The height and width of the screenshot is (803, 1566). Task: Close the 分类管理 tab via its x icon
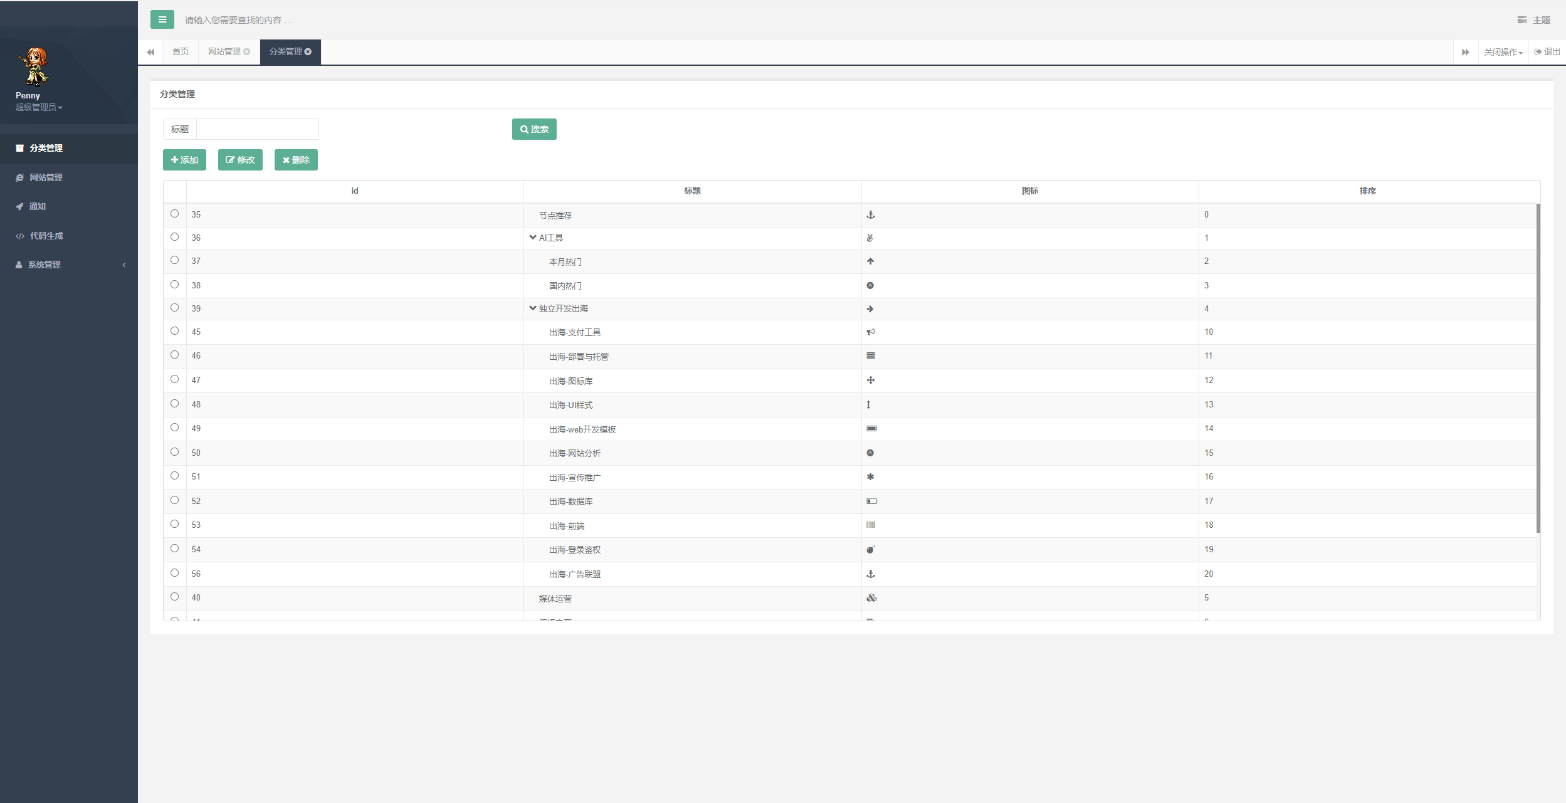(x=308, y=52)
